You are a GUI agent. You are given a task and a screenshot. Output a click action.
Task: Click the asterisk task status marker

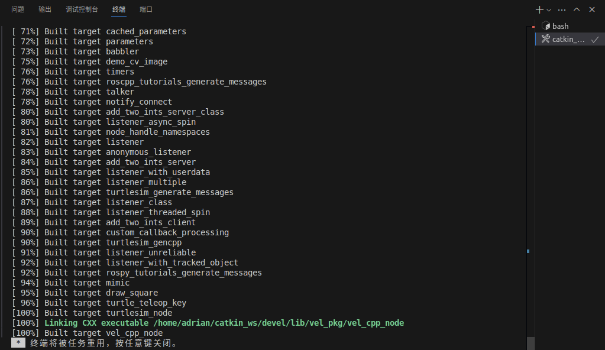[18, 343]
